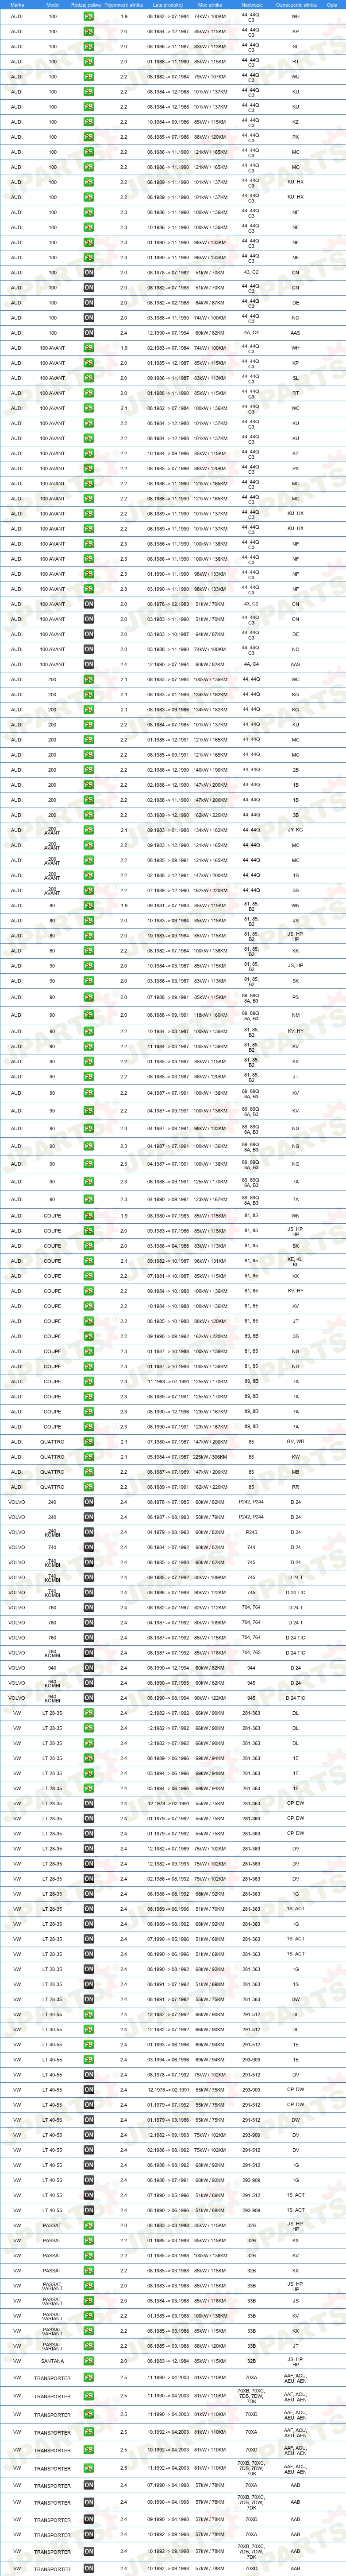The image size is (346, 2576).
Task: Click the Moc silnika column header
Action: [209, 4]
